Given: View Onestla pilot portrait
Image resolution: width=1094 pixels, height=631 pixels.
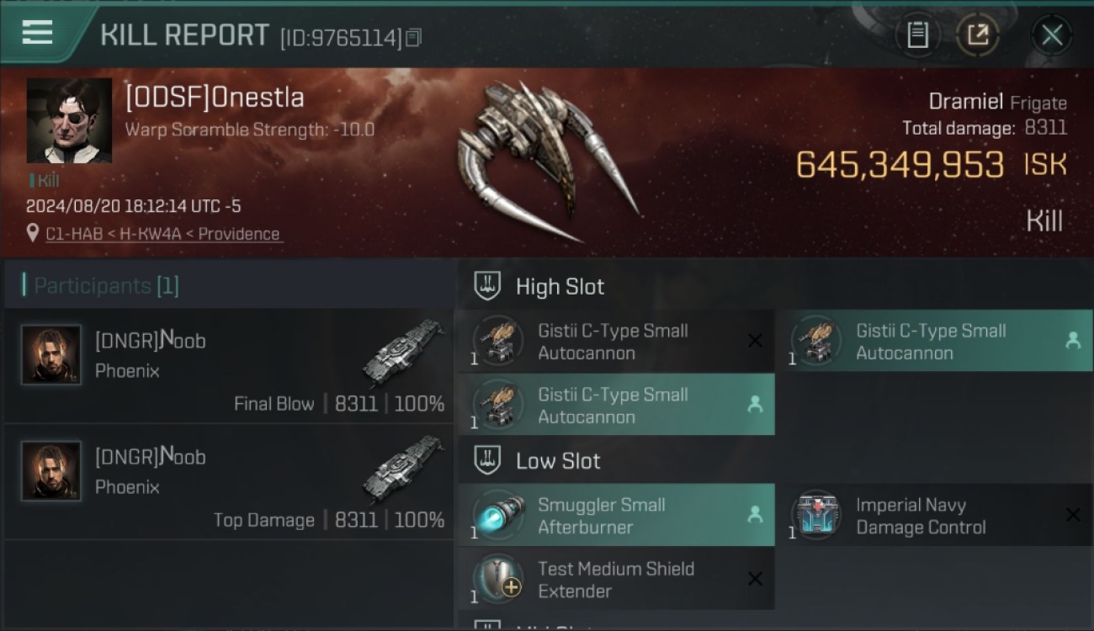Looking at the screenshot, I should tap(69, 120).
